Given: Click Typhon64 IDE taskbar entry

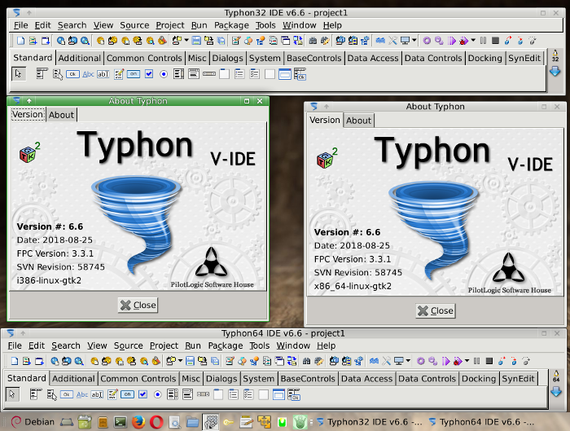Looking at the screenshot, I should pos(481,422).
